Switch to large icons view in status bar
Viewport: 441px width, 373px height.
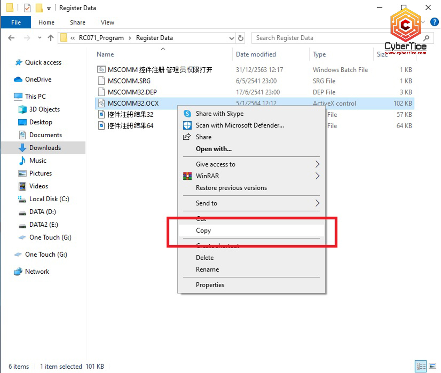coord(432,366)
